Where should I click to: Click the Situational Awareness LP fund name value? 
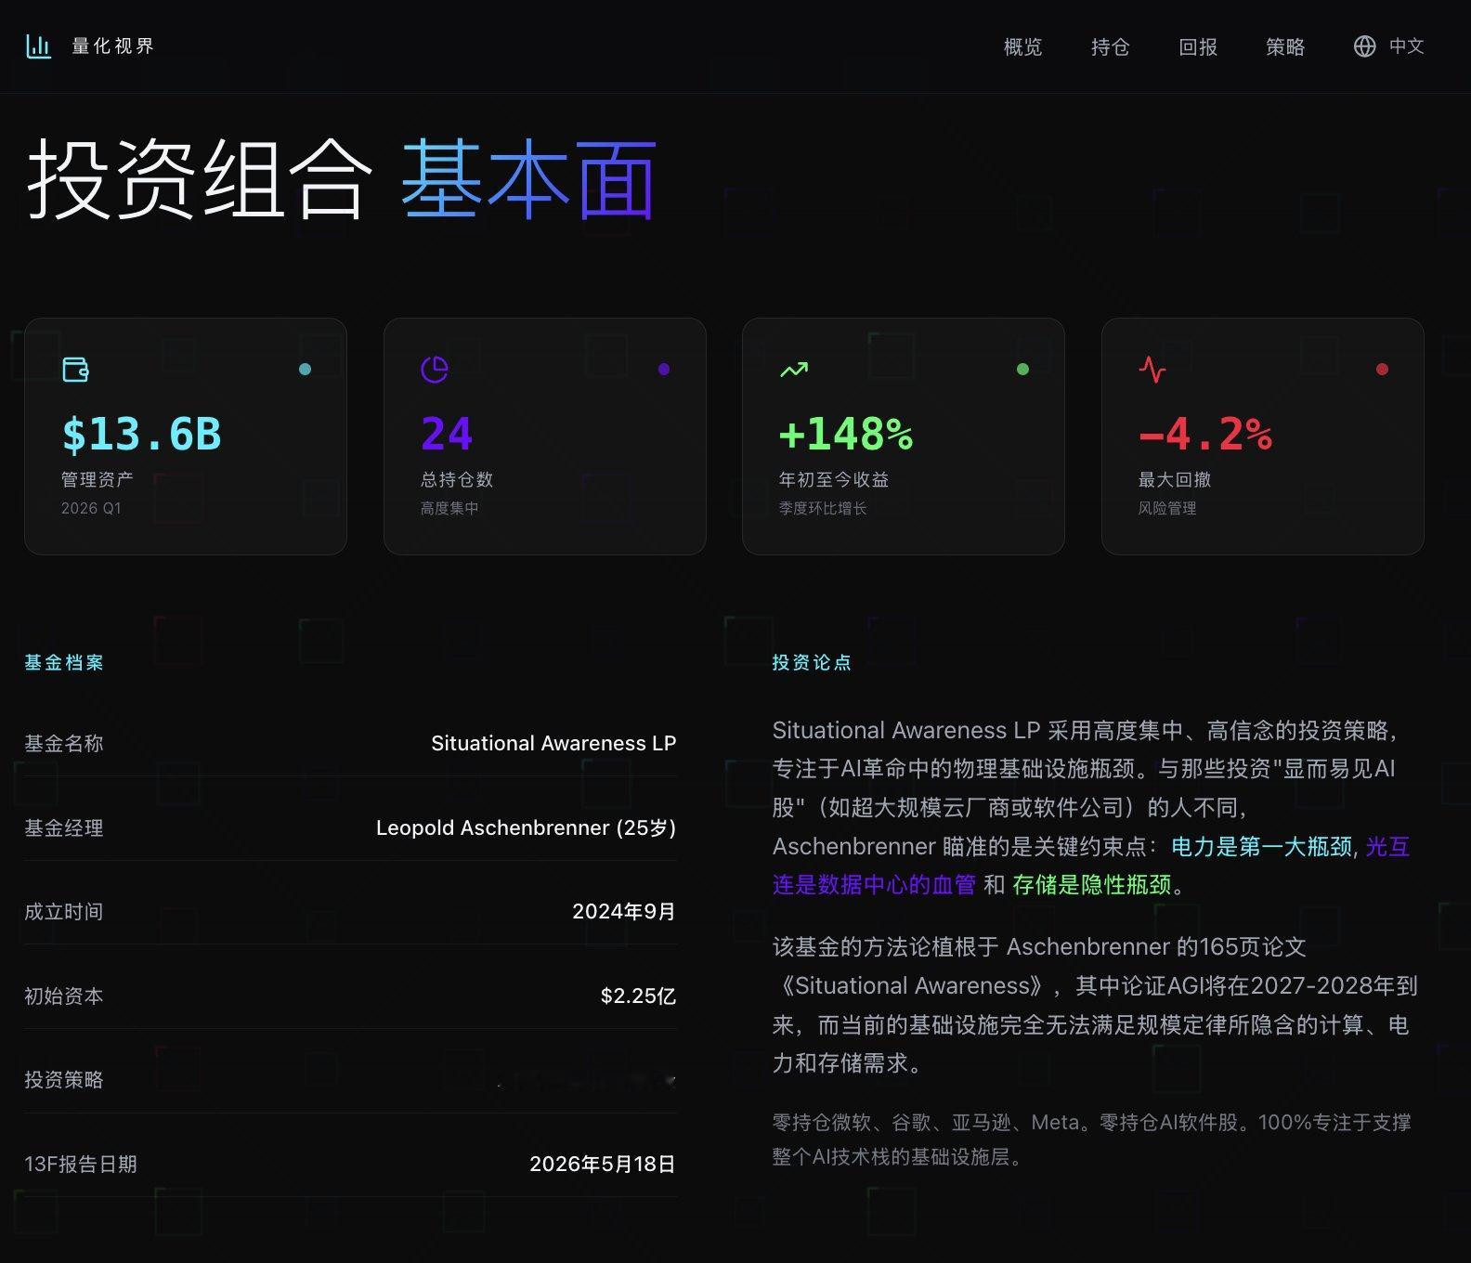tap(553, 743)
